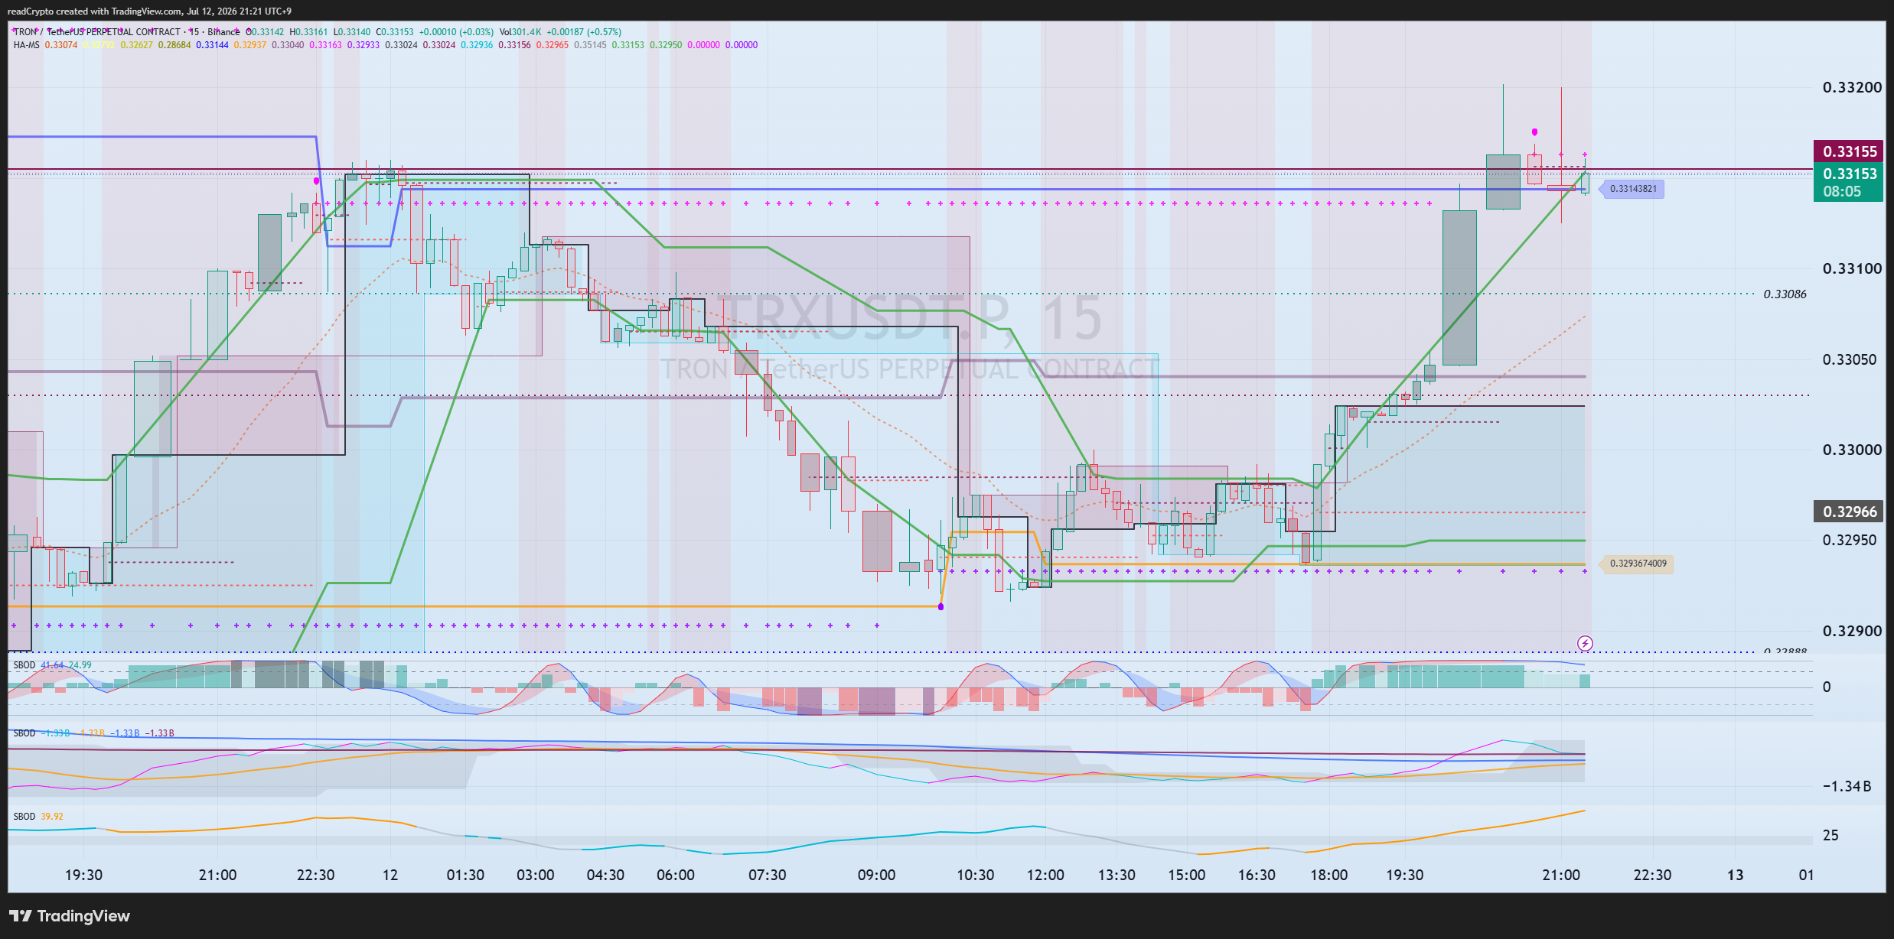
Task: Click the SBOD 39.92 indicator label
Action: 38,817
